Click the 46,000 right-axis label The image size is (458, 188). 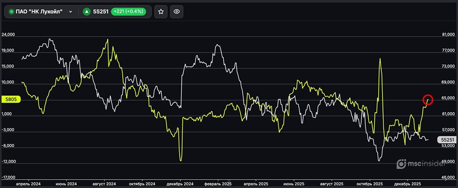[449, 177]
